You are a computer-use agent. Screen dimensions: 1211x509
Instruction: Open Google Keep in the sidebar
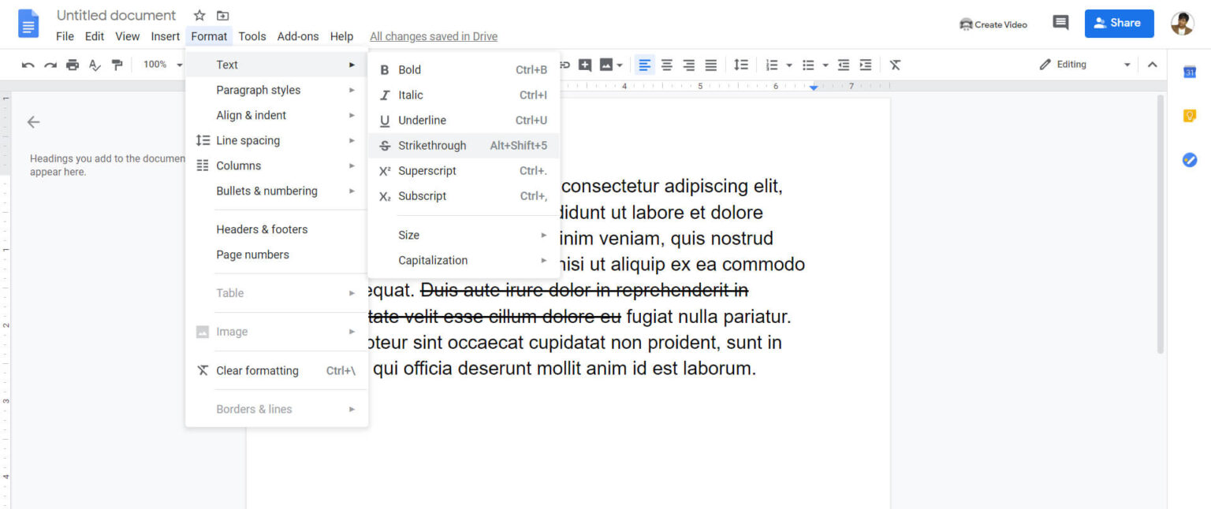click(x=1190, y=114)
